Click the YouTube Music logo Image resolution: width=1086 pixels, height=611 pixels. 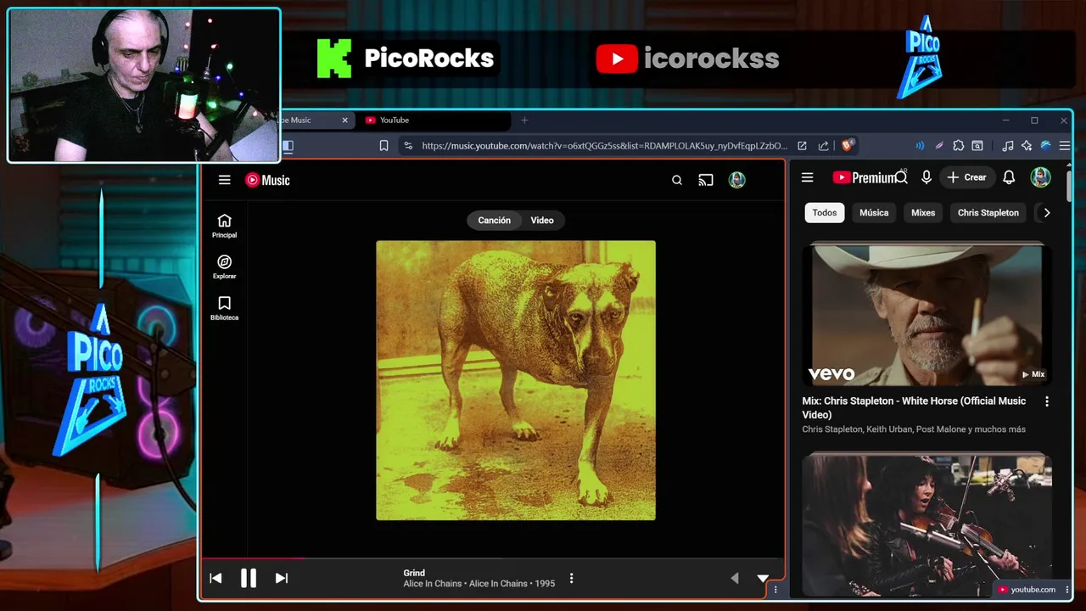click(x=267, y=180)
